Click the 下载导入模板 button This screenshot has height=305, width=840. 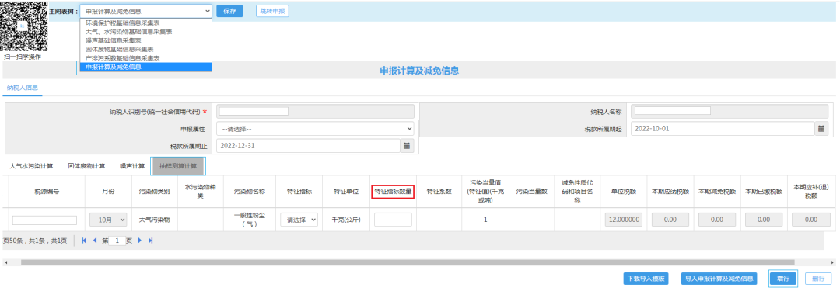tap(646, 279)
